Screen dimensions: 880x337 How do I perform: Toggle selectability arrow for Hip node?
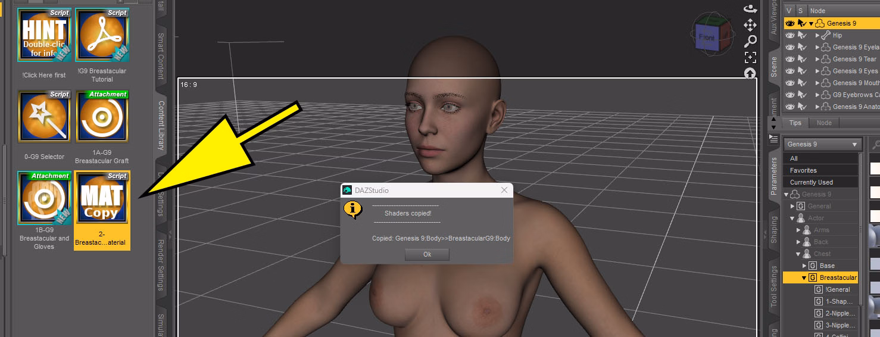(x=802, y=35)
